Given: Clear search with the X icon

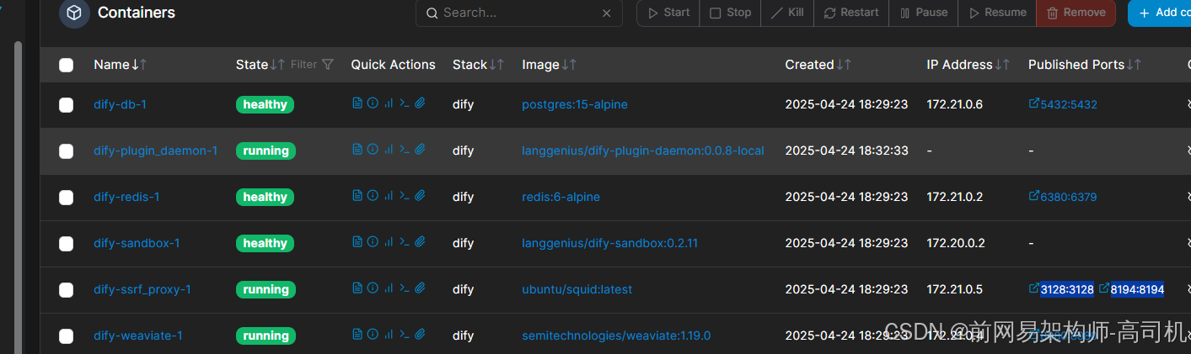Looking at the screenshot, I should pyautogui.click(x=606, y=13).
